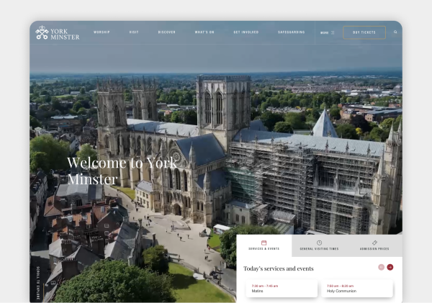The width and height of the screenshot is (432, 303).
Task: Click the calendar icon for Services & Events
Action: 264,243
